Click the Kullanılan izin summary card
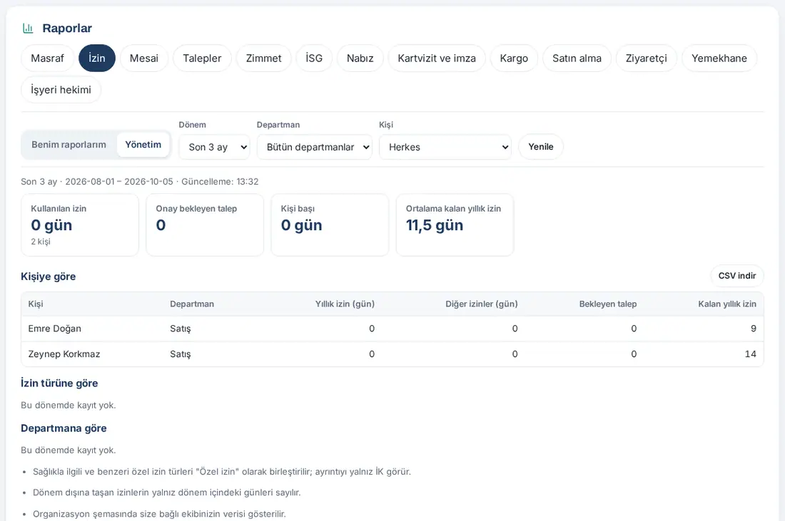785x521 pixels. [x=80, y=225]
